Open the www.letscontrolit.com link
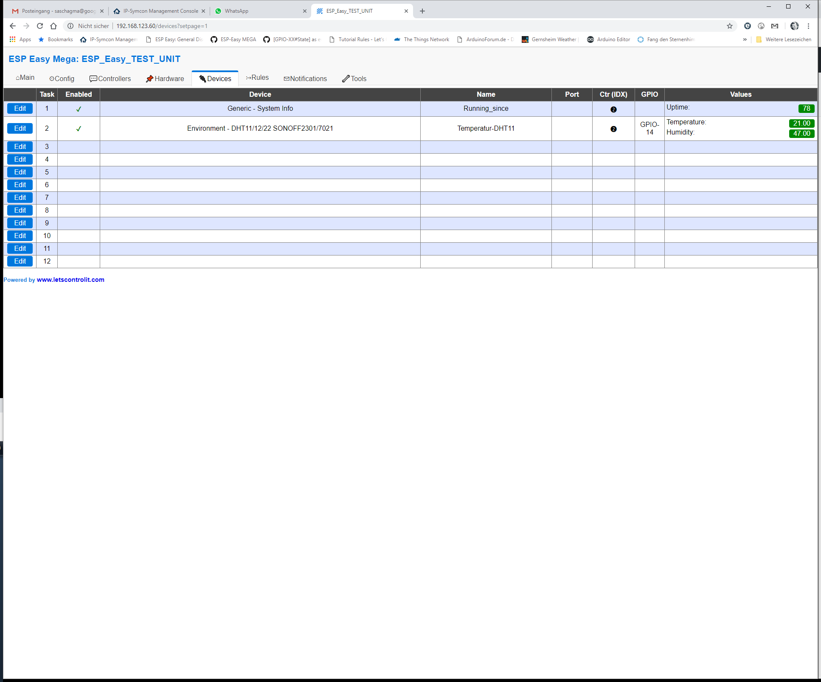821x682 pixels. tap(70, 279)
